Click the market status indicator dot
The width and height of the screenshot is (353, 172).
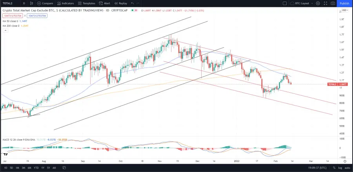(x=132, y=10)
